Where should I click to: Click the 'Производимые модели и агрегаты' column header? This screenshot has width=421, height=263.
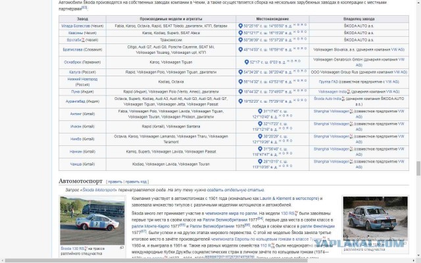pyautogui.click(x=171, y=19)
